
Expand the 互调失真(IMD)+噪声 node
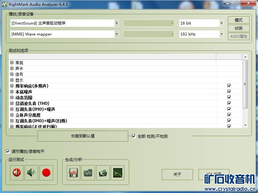(12, 109)
